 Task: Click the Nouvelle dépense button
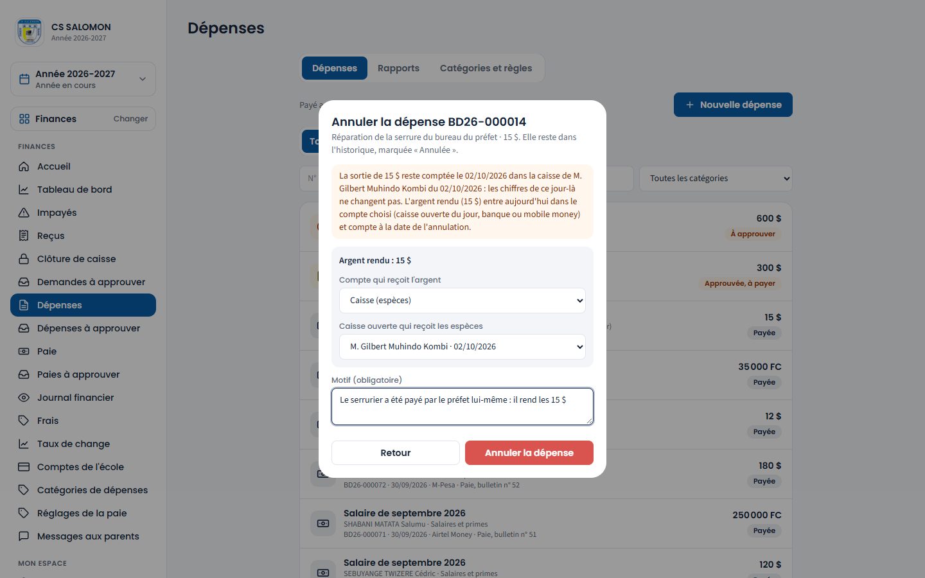(x=733, y=105)
